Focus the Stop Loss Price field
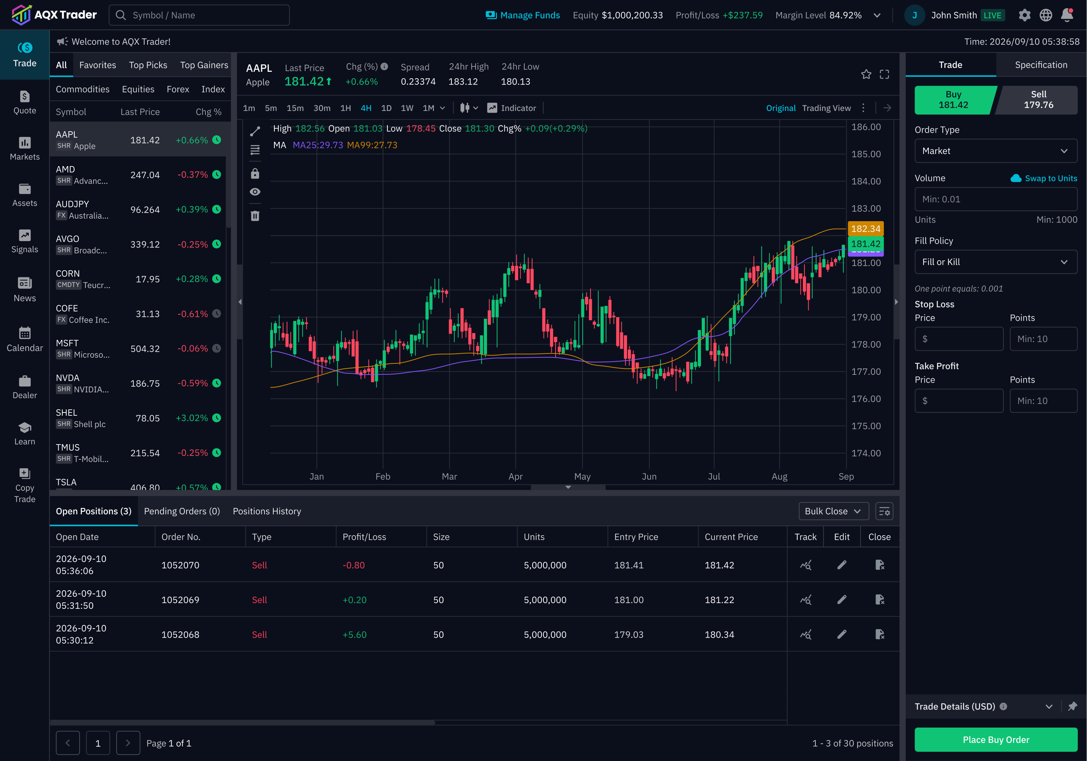This screenshot has width=1087, height=761. [x=959, y=339]
